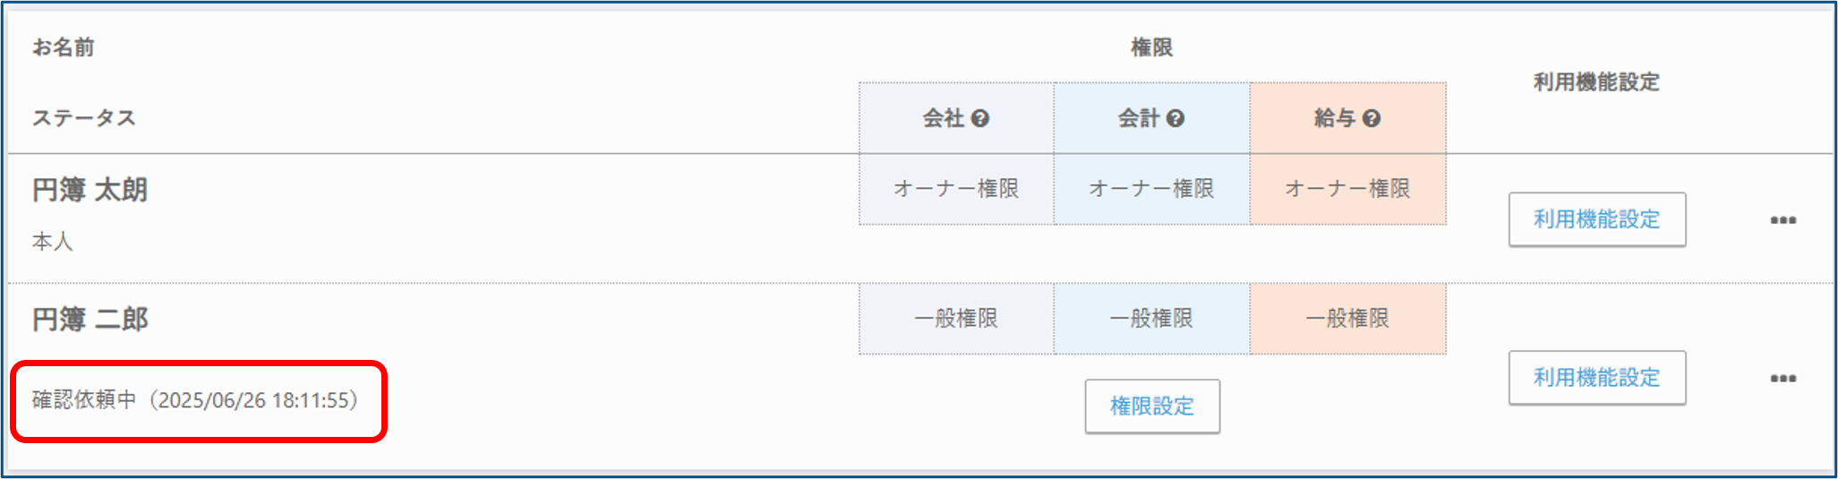
Task: Open 利用機能設定 for 円簿 二郎
Action: (1596, 378)
